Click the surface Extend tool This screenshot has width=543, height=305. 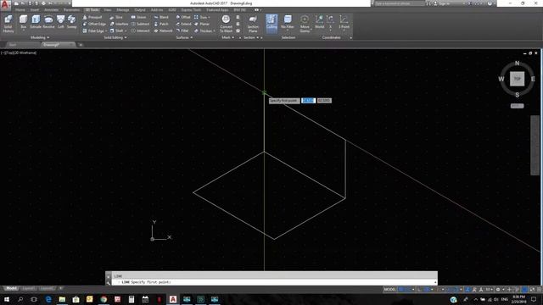(183, 24)
